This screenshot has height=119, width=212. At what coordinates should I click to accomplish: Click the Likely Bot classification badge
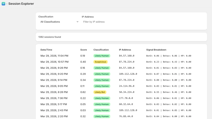click(x=100, y=92)
